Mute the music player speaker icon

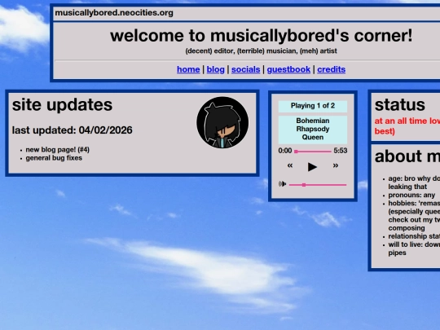(x=282, y=184)
